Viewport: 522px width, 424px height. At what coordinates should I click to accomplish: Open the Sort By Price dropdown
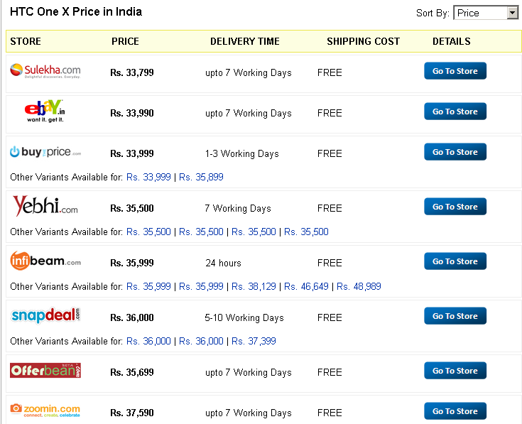coord(486,13)
